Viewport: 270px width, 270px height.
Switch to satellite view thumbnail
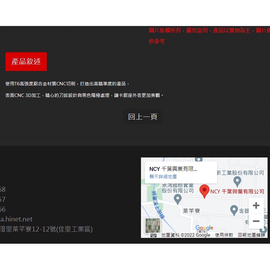pos(153,226)
